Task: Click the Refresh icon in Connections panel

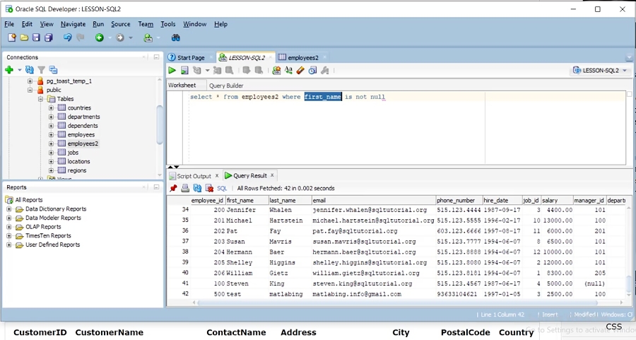Action: click(29, 70)
